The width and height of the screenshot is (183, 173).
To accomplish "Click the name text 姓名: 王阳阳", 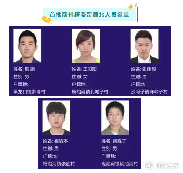I will 84,69.
